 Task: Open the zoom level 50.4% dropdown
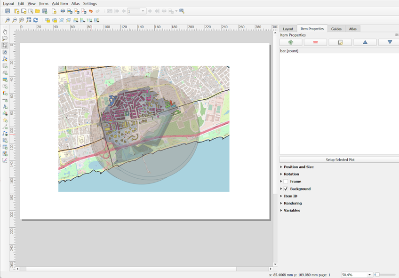tap(369, 275)
